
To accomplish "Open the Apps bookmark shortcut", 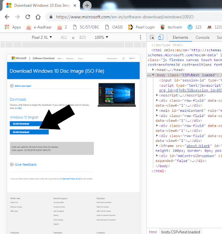I will [x=13, y=27].
